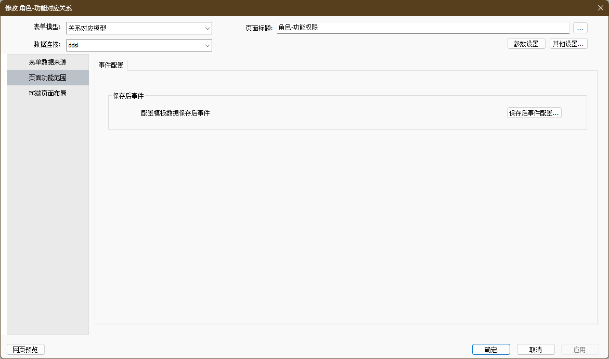Select 表单数据来源 in the left panel
This screenshot has width=609, height=359.
point(47,62)
